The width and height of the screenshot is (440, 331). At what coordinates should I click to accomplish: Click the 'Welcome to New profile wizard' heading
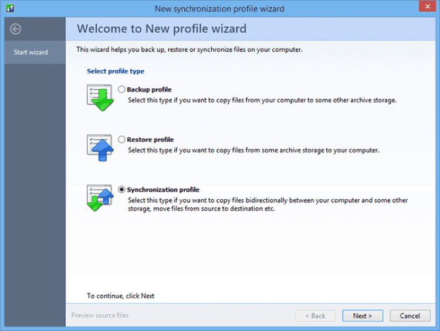coord(162,29)
